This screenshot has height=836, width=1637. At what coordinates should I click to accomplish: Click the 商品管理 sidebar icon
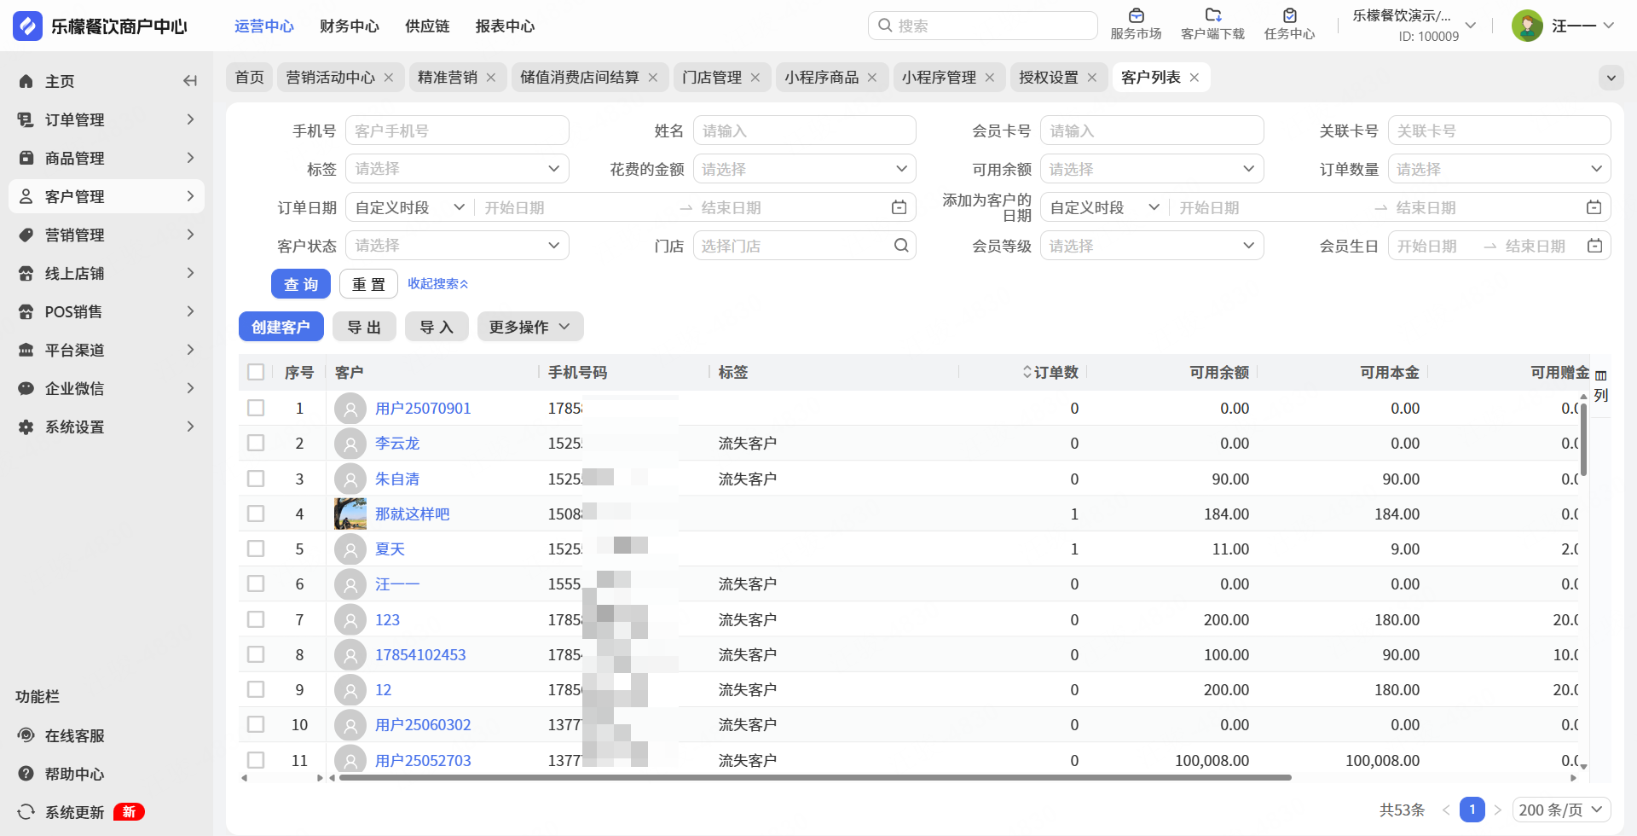26,158
